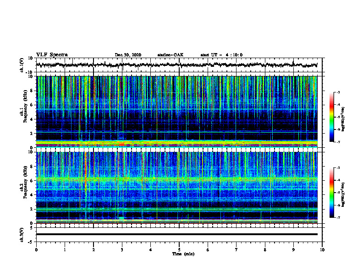The height and width of the screenshot is (280, 363).
Task: Click the "Time (min)" axis title
Action: tap(183, 254)
